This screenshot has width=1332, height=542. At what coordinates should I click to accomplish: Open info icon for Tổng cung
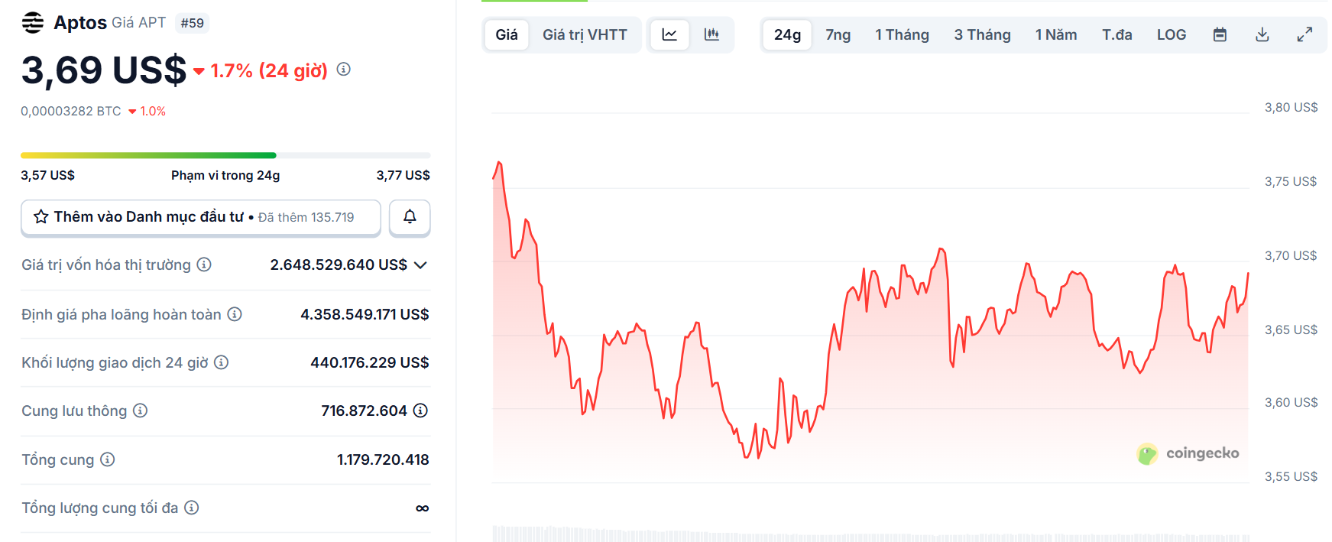click(108, 459)
